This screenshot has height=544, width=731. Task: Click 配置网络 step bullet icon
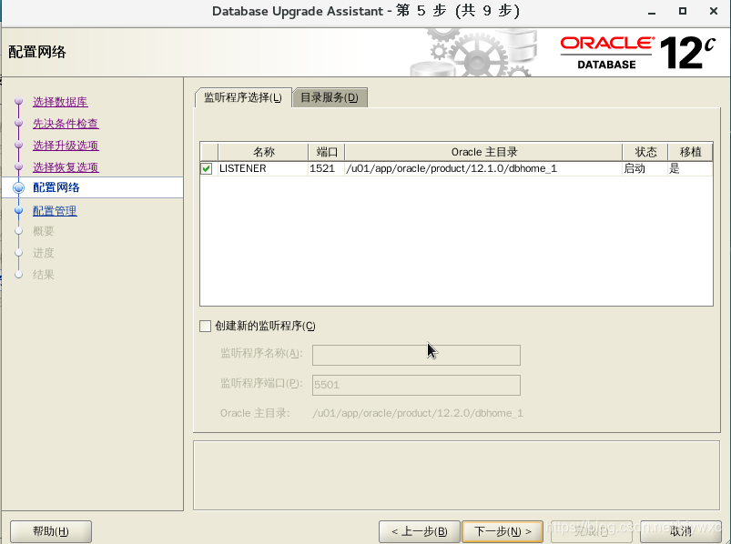18,187
